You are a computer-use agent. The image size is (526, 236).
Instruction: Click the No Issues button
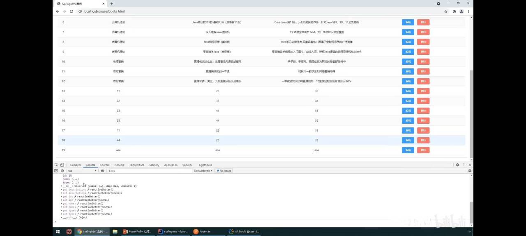pos(224,171)
